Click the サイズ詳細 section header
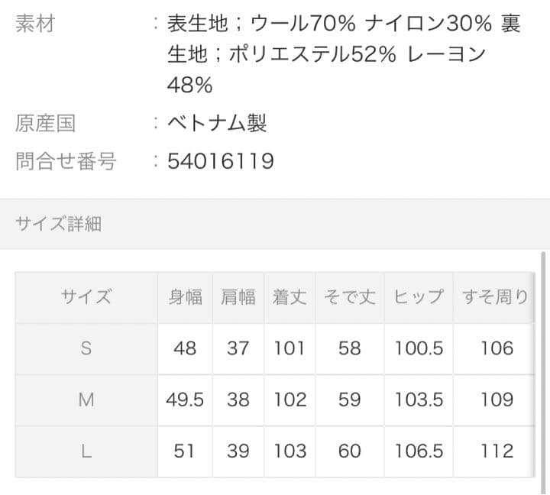 59,224
